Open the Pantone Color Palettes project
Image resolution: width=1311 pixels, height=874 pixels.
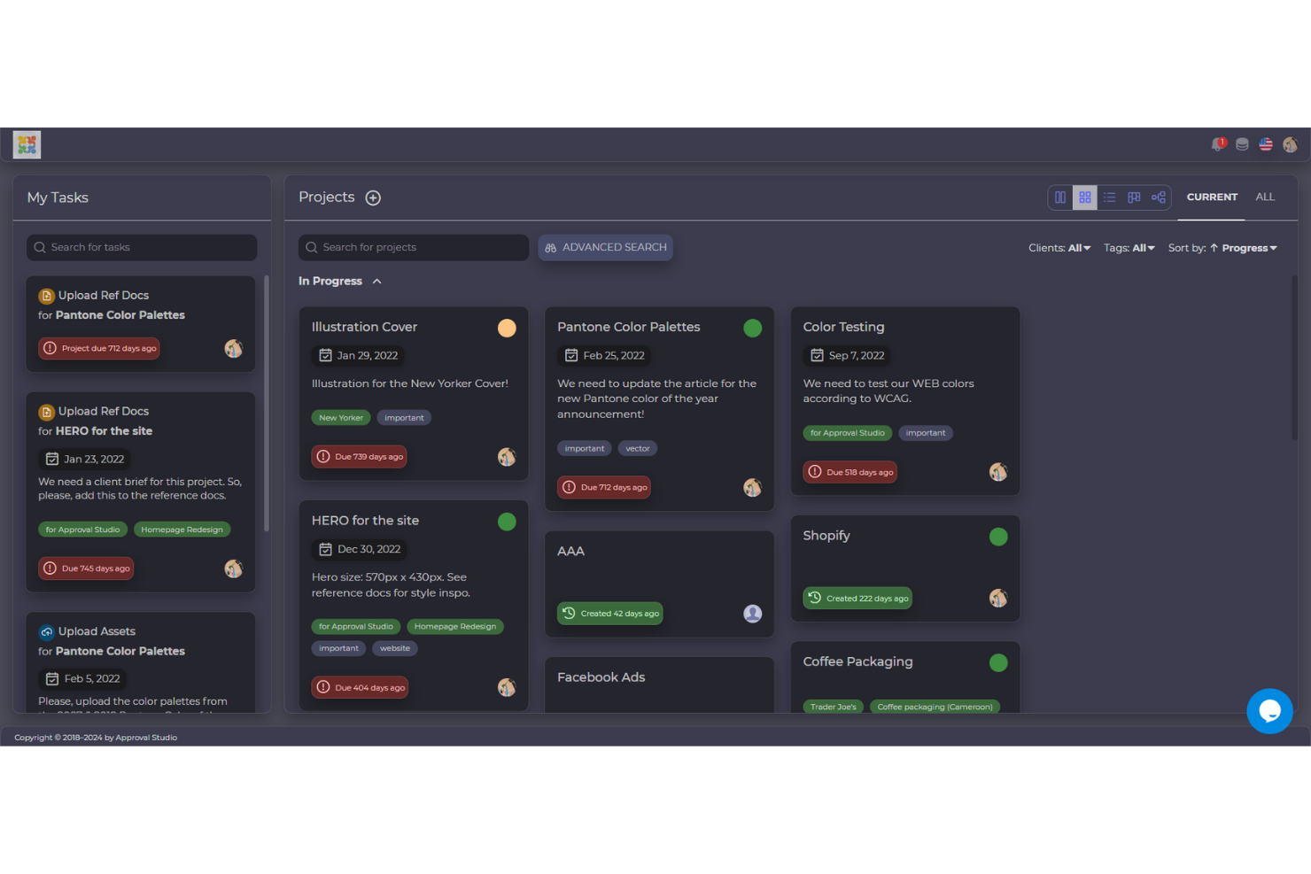(x=659, y=409)
